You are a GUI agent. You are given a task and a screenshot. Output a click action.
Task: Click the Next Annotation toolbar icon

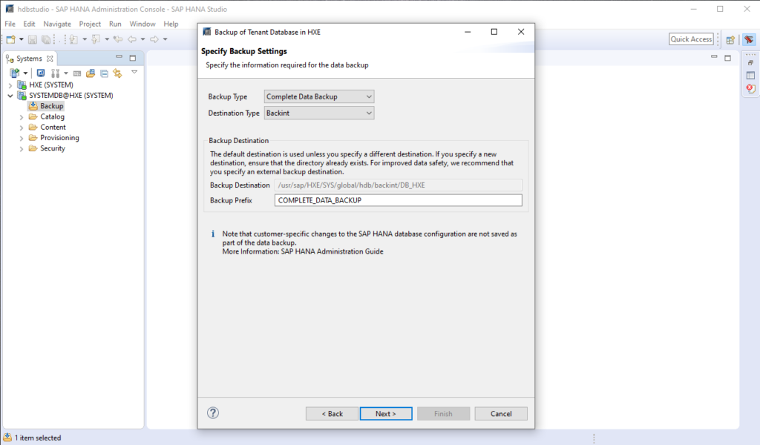pos(73,39)
